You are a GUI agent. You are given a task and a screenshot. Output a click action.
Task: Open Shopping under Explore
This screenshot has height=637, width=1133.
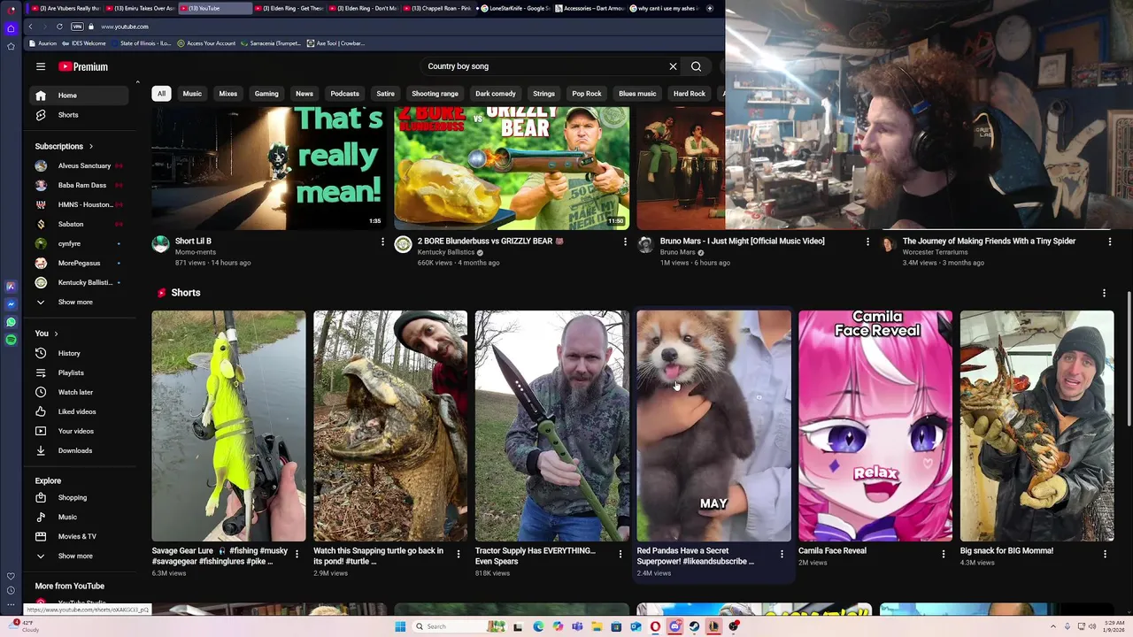(x=81, y=497)
